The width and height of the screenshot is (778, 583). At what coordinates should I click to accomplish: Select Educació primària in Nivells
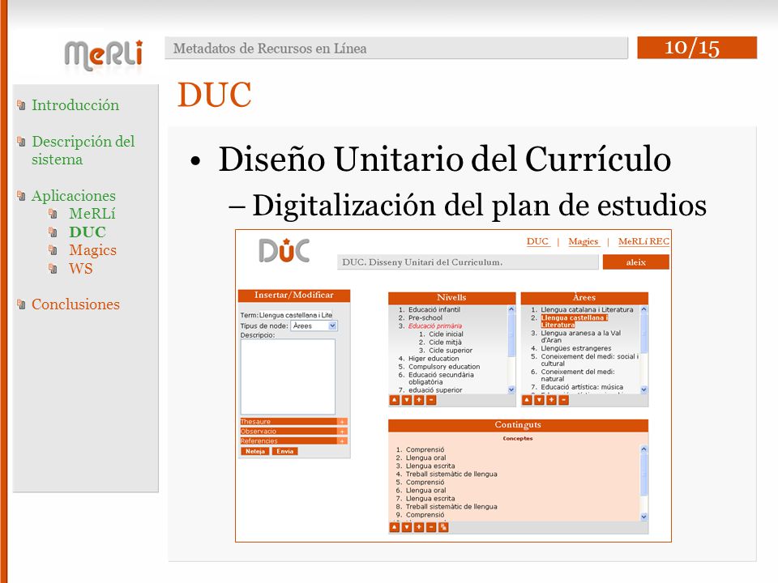(435, 326)
